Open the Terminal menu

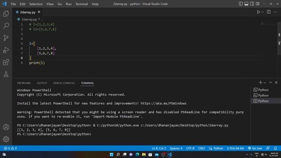82,4
